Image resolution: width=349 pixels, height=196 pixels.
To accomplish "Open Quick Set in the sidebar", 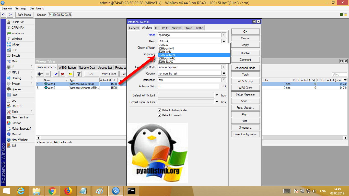I will point(17,22).
